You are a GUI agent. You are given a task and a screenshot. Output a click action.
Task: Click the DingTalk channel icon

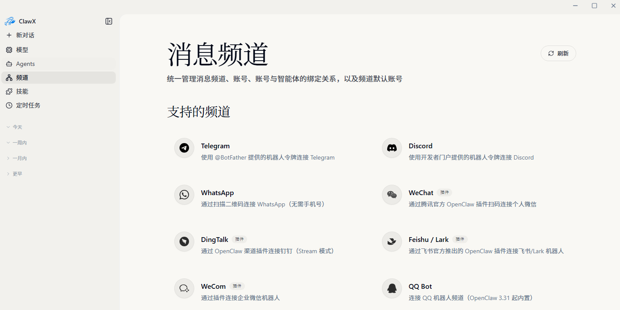[184, 241]
